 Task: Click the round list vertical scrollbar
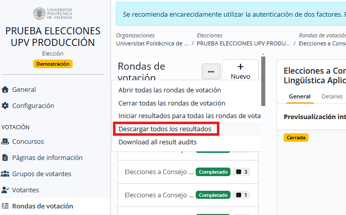[263, 81]
